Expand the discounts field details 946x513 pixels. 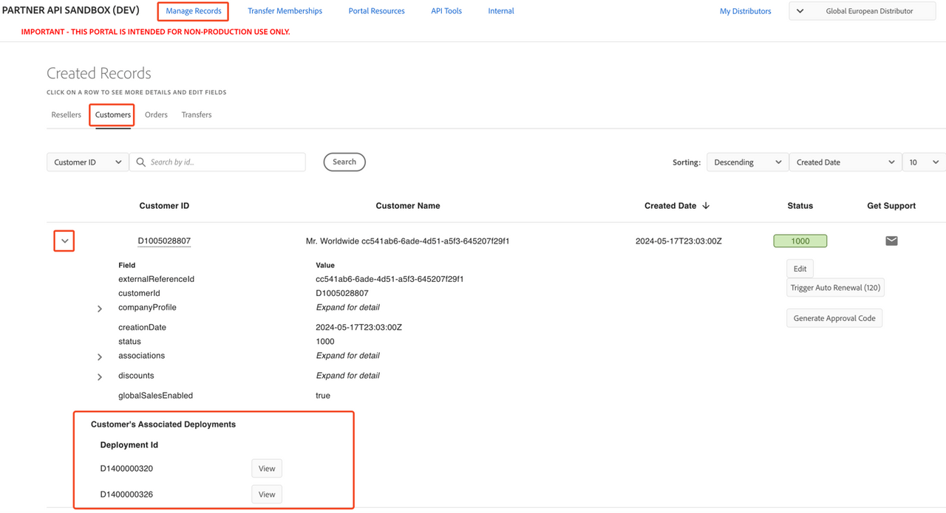[100, 376]
